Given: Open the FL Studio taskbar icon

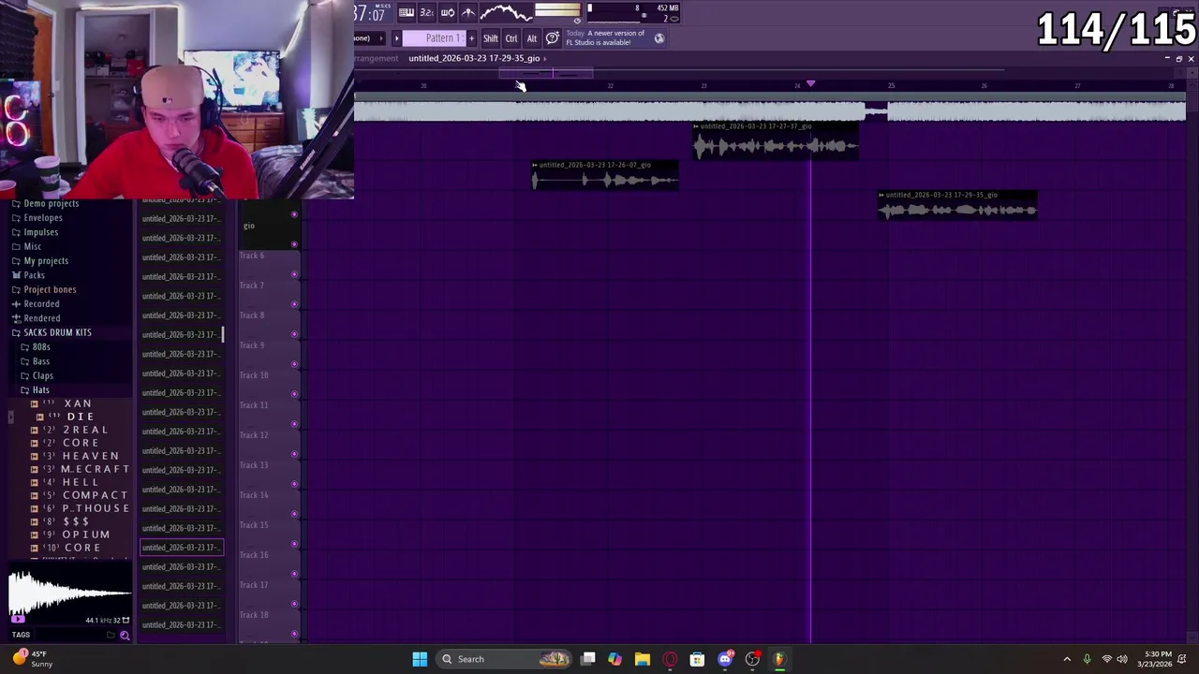Looking at the screenshot, I should [779, 659].
